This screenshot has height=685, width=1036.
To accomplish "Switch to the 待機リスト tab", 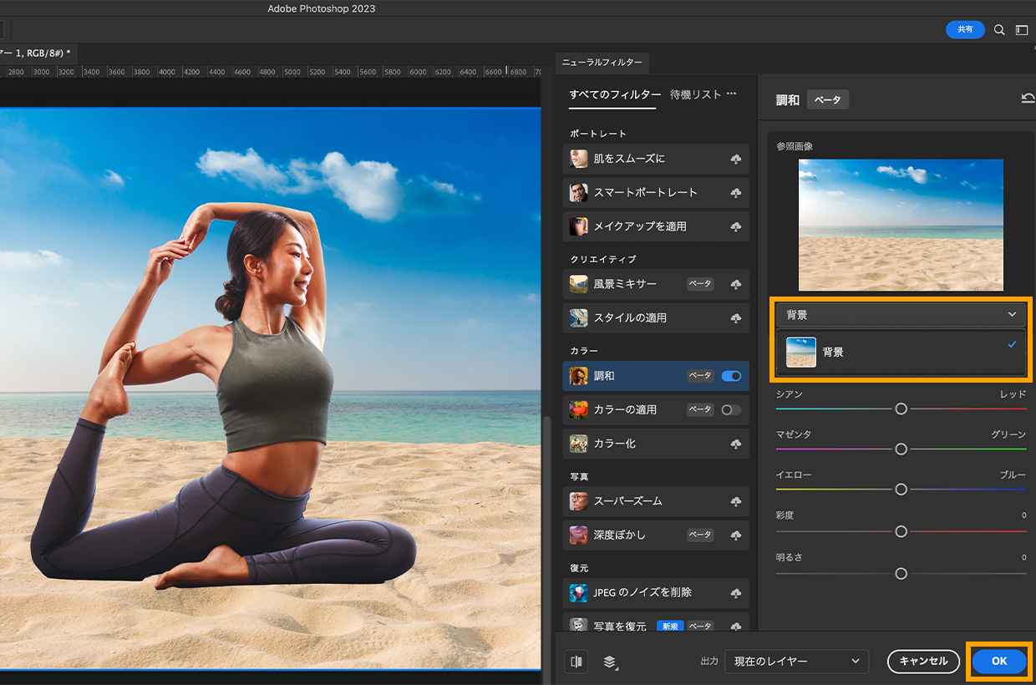I will (x=695, y=94).
